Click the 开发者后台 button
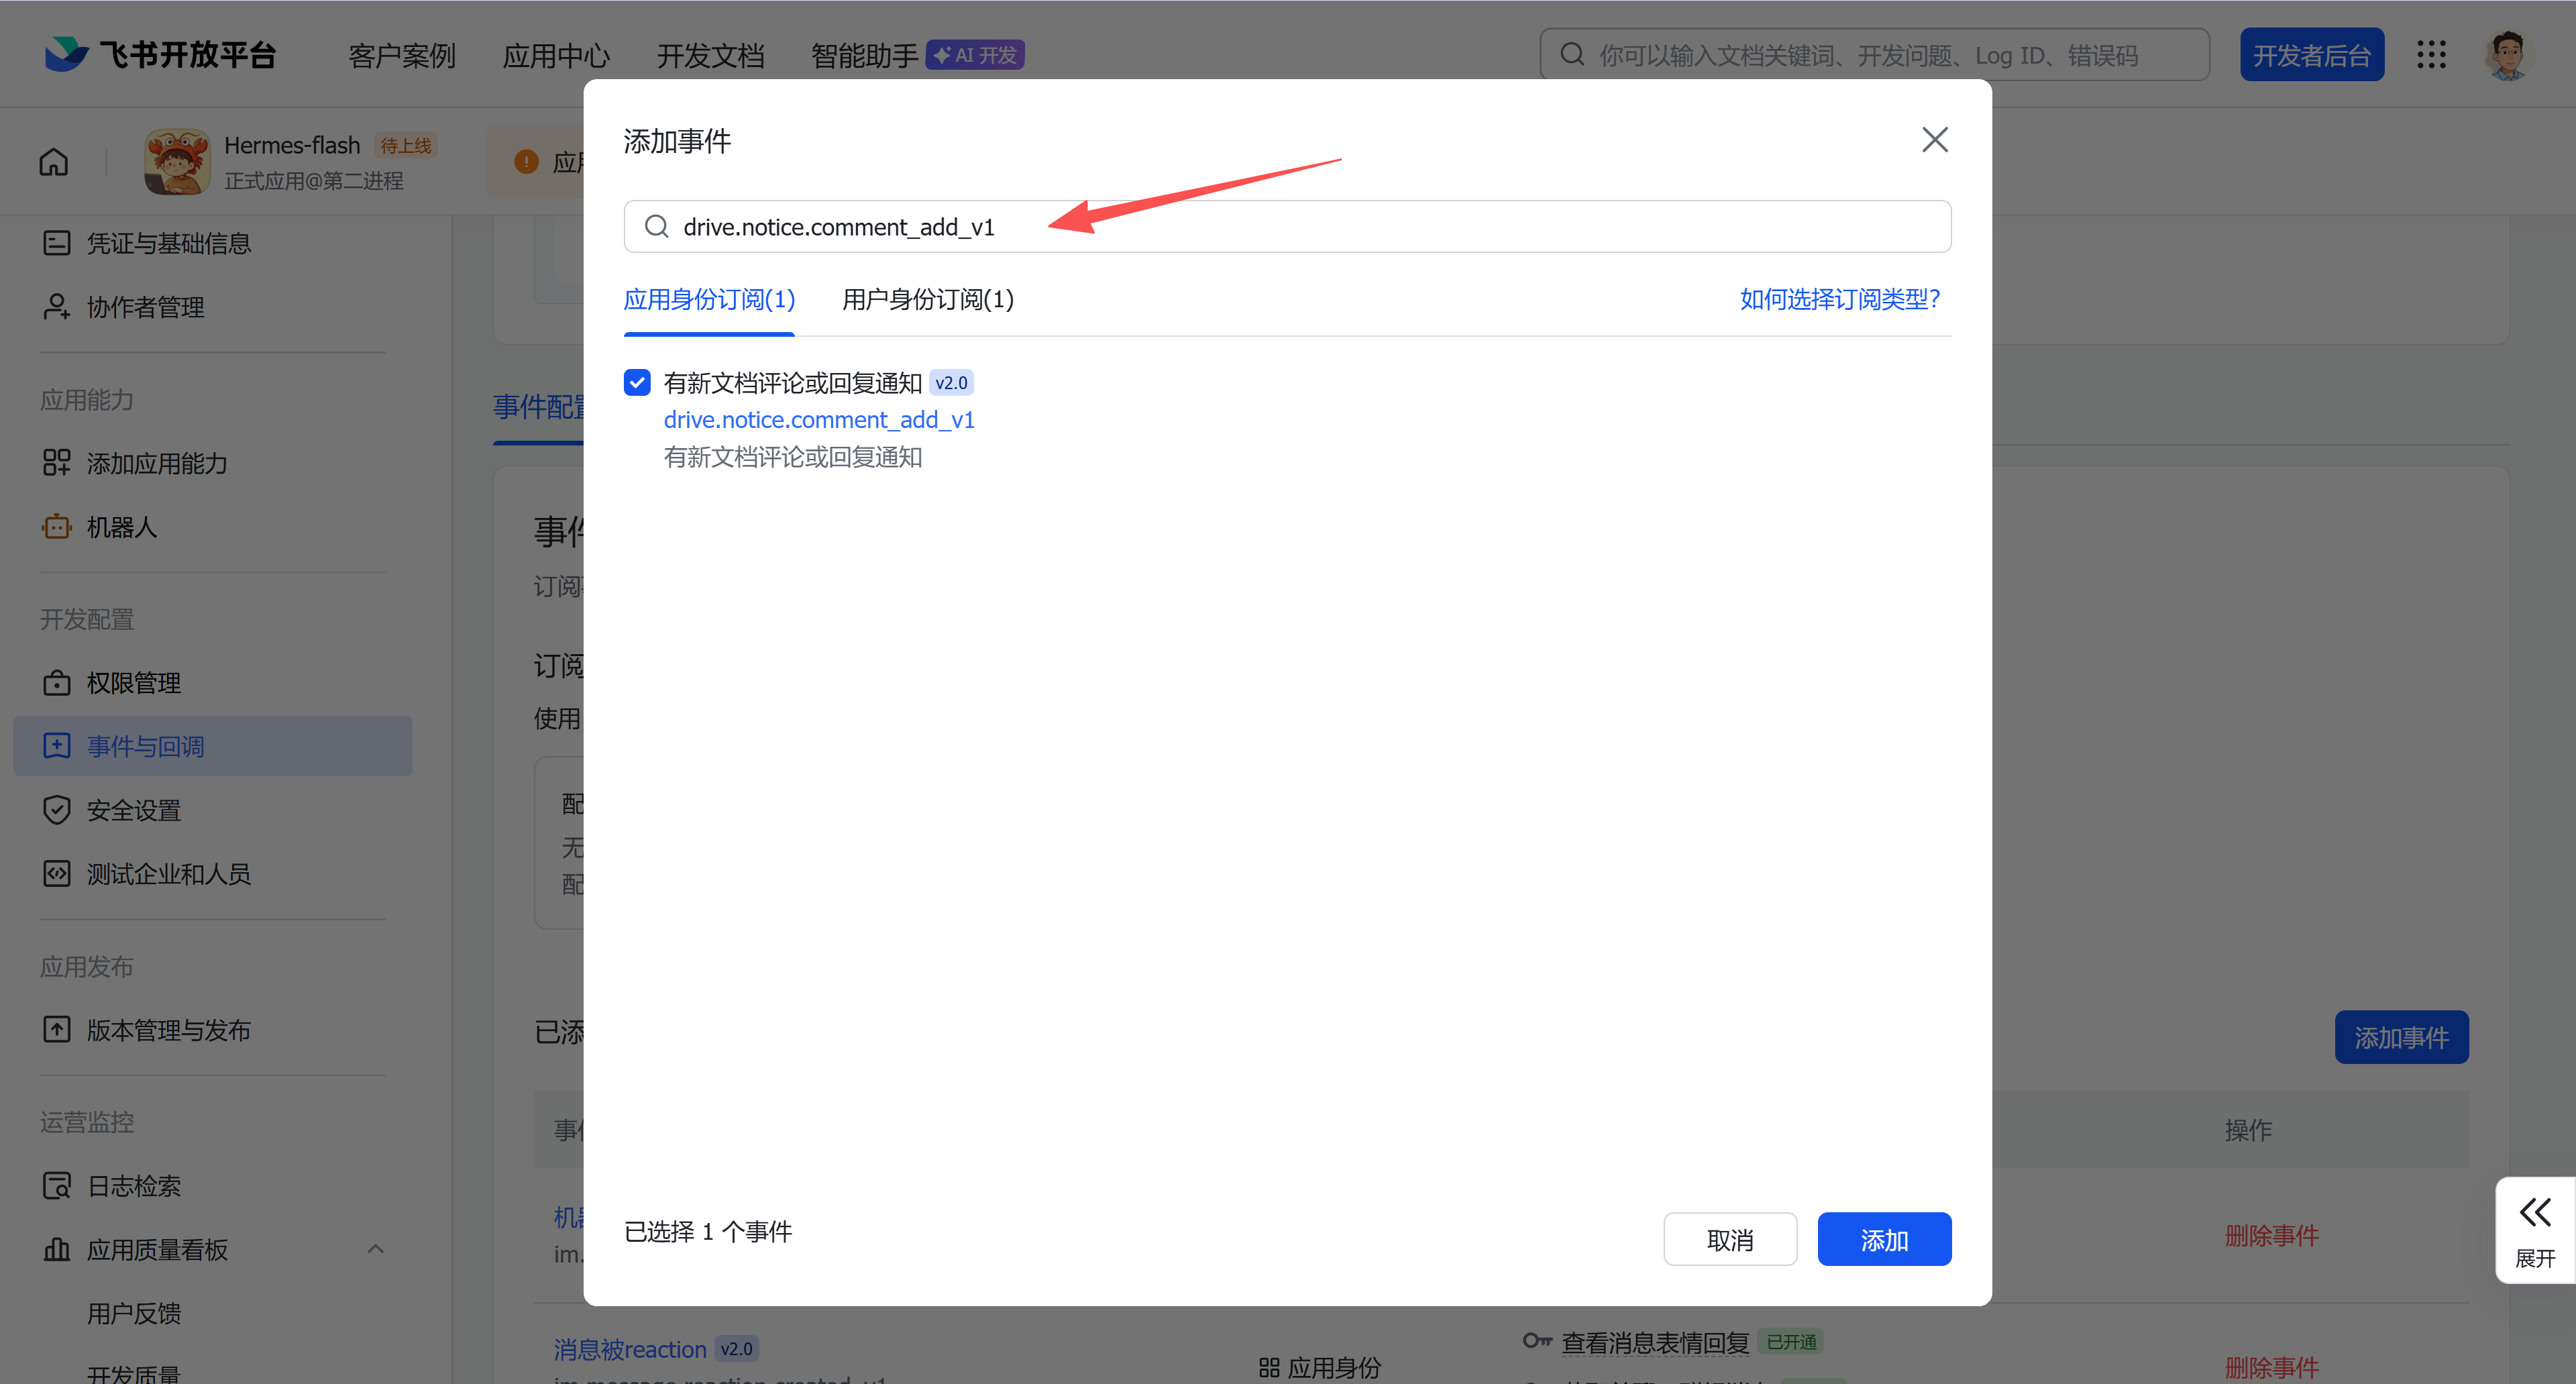Viewport: 2576px width, 1384px height. coord(2311,55)
